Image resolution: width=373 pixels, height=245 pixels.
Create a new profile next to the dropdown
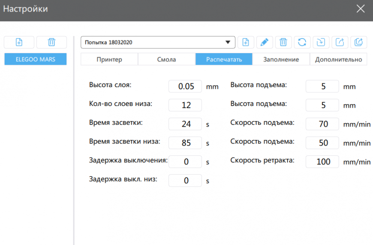tap(246, 42)
